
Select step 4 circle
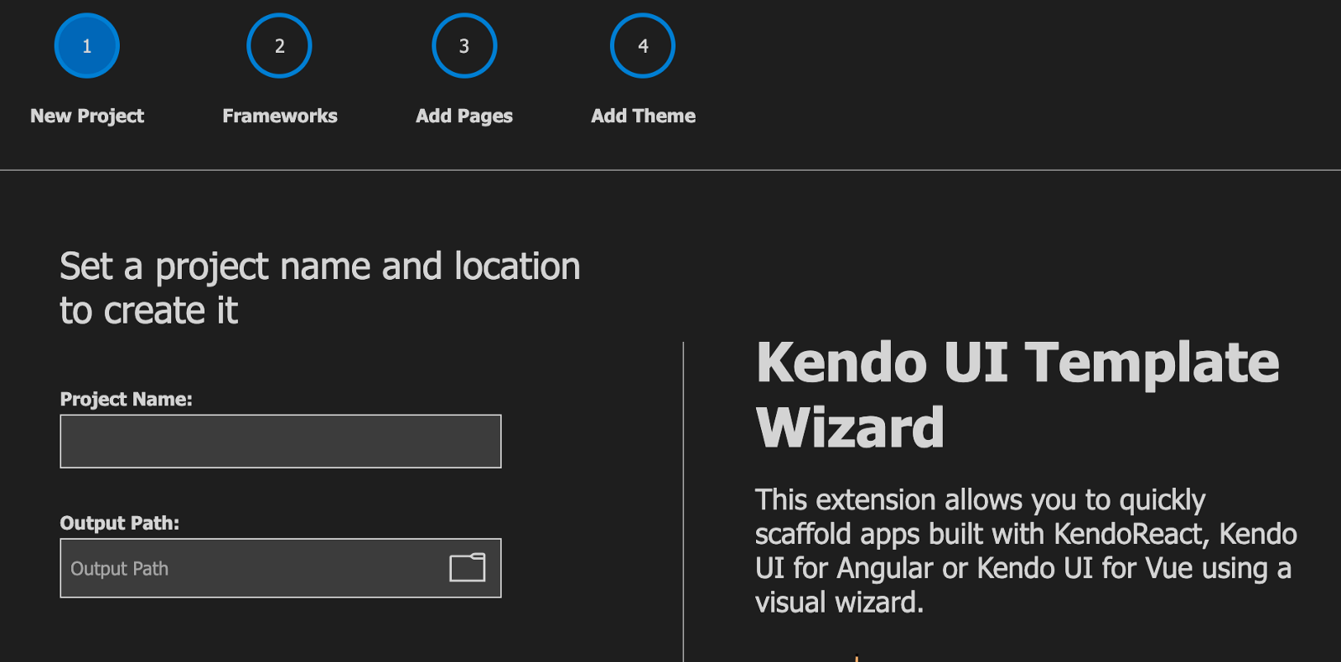pos(643,46)
